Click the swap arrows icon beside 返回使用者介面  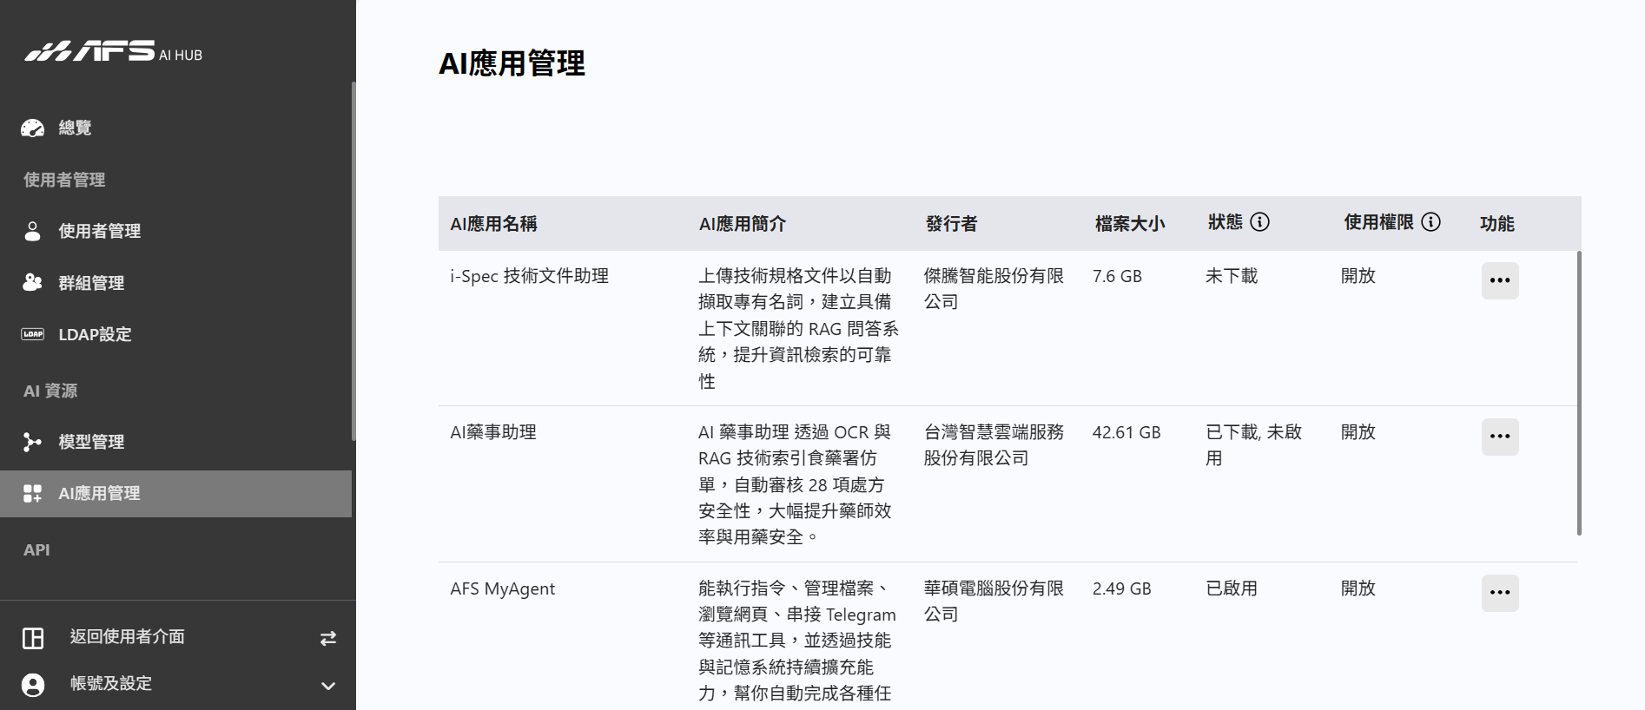[327, 638]
